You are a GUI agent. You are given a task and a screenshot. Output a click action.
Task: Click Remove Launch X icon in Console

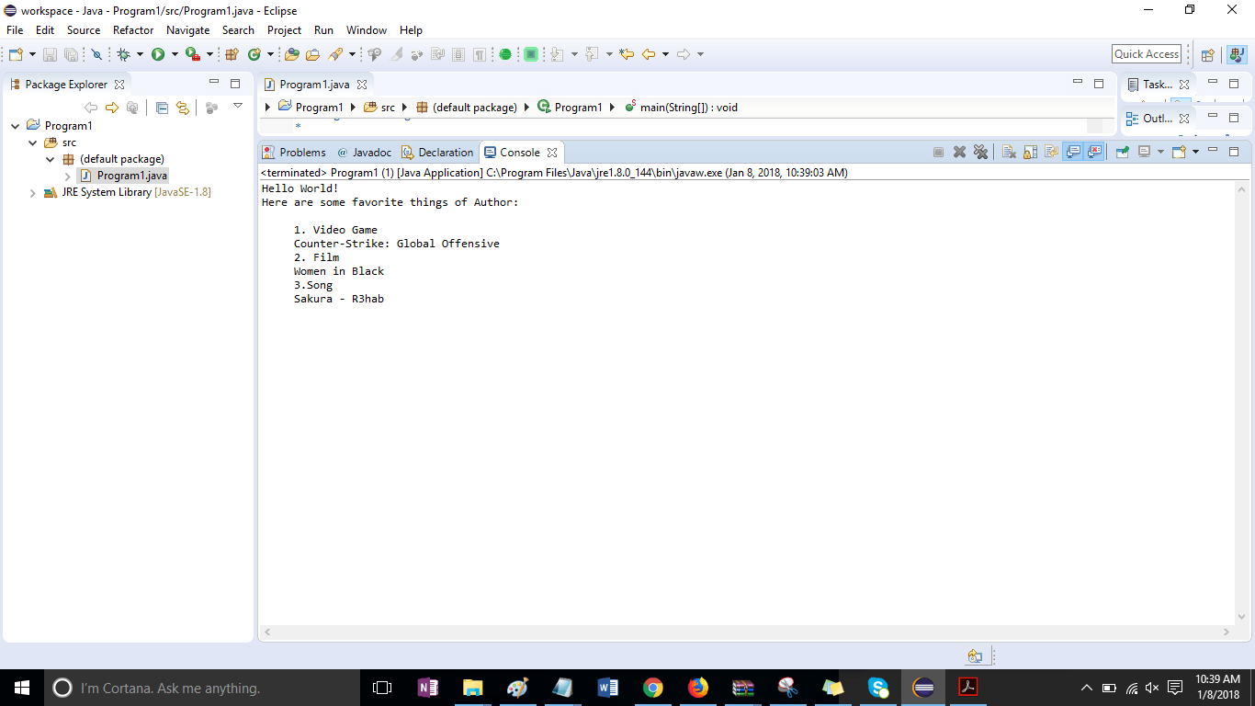pyautogui.click(x=959, y=152)
